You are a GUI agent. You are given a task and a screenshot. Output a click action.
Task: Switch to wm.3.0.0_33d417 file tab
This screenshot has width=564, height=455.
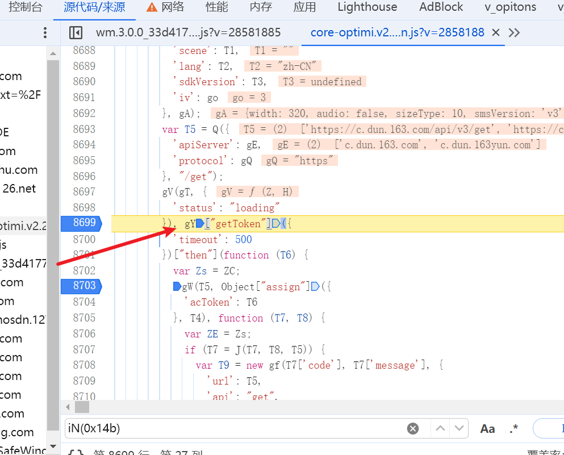[188, 33]
